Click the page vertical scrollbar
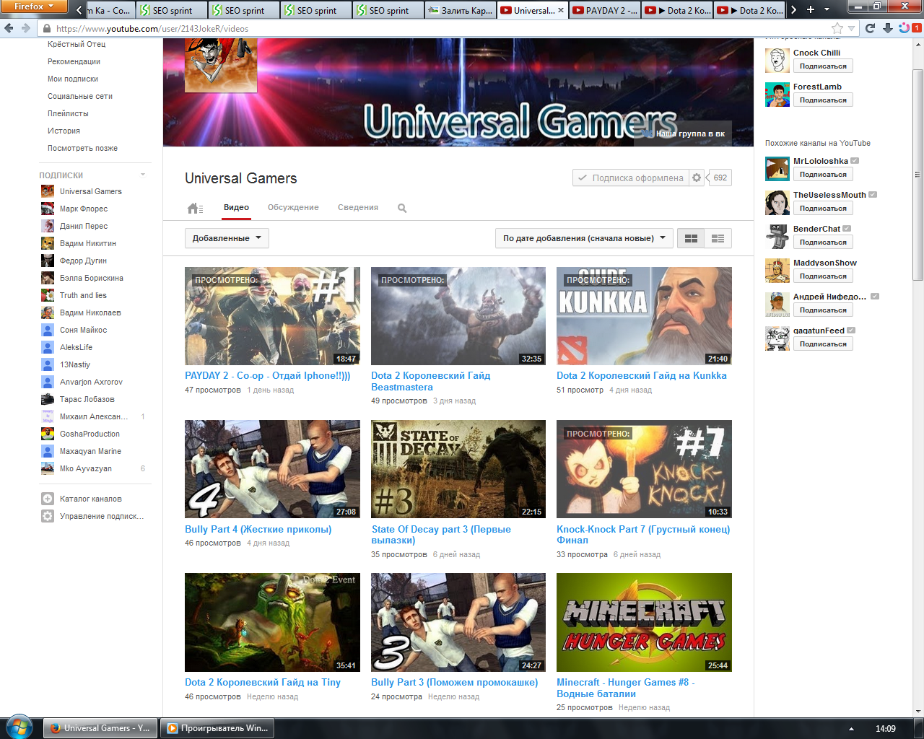Image resolution: width=924 pixels, height=739 pixels. click(918, 175)
